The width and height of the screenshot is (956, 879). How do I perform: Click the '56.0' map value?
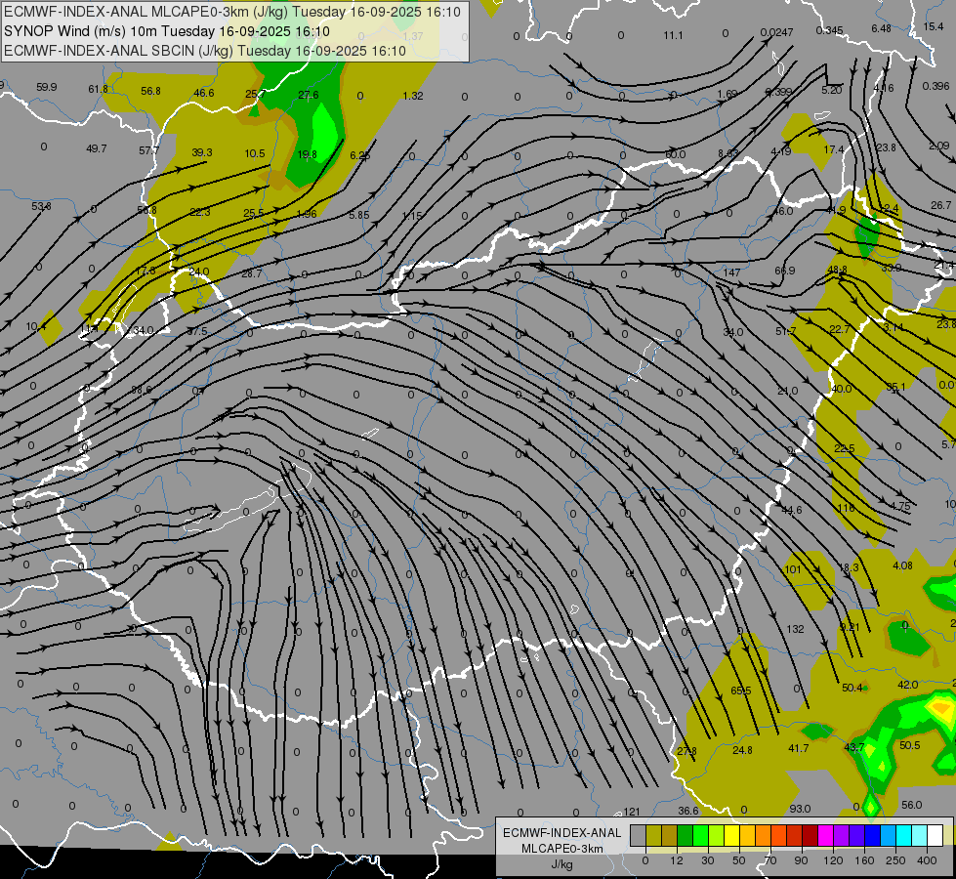pos(911,805)
